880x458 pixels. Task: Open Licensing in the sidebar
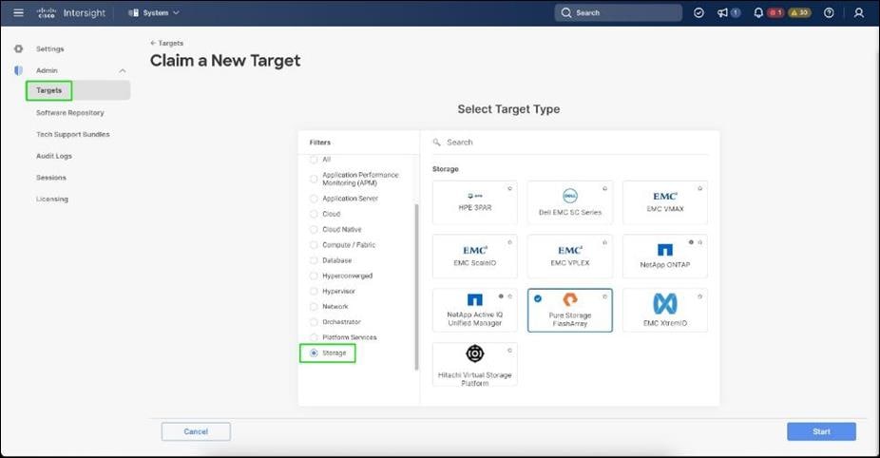point(52,199)
